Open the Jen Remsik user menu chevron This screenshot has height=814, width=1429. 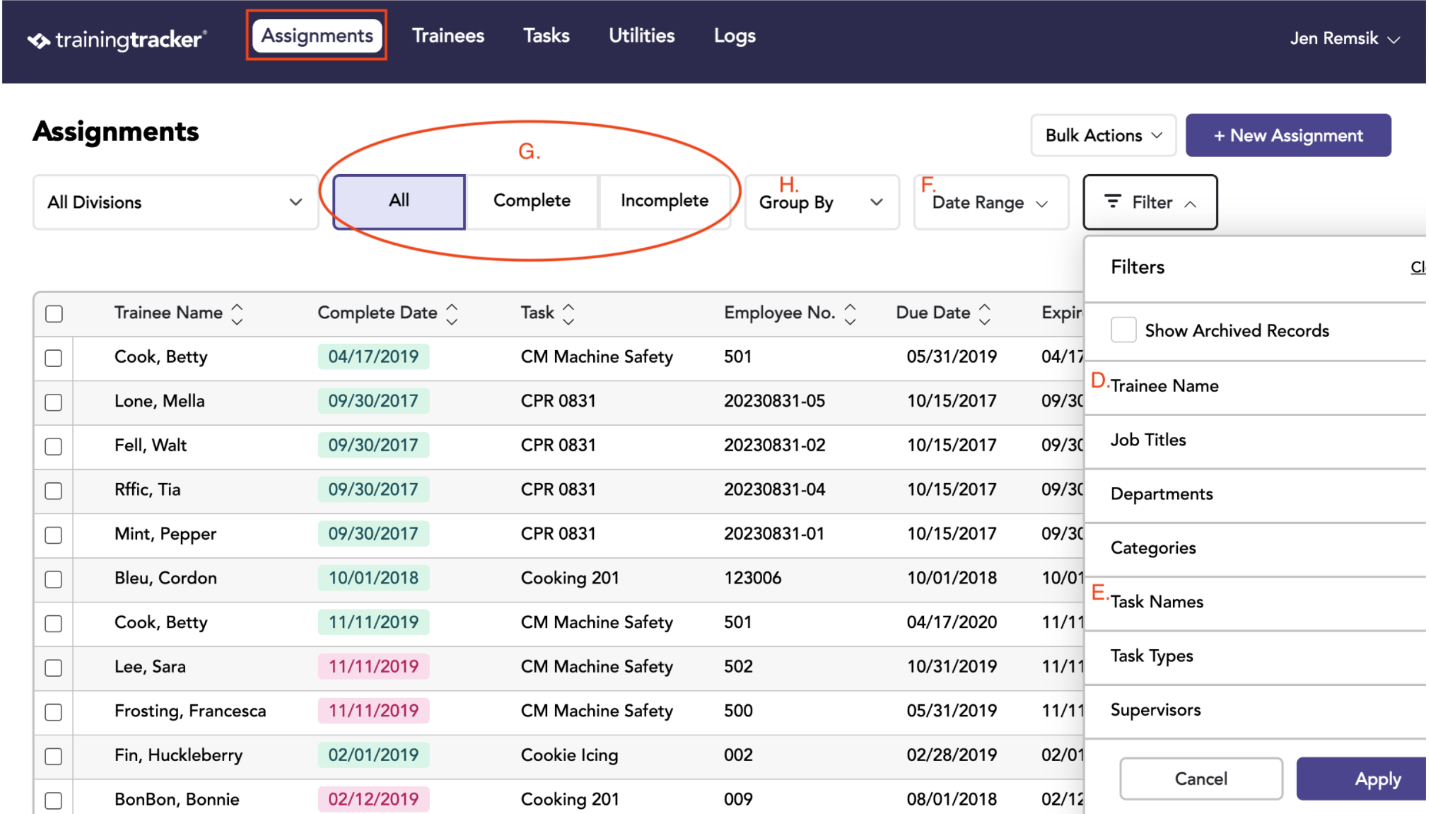[1393, 40]
